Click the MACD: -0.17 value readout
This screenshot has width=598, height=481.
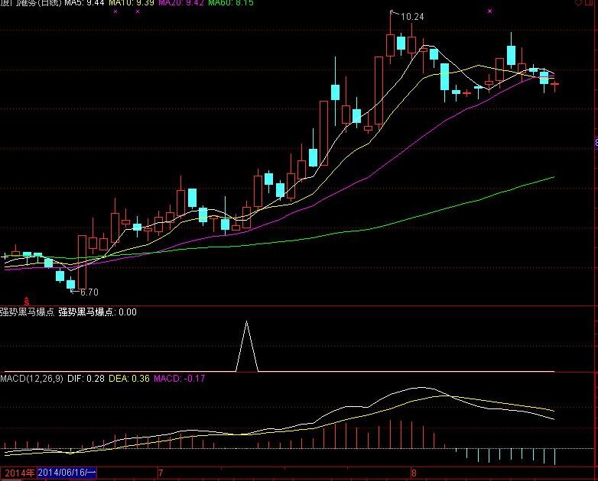pyautogui.click(x=180, y=378)
